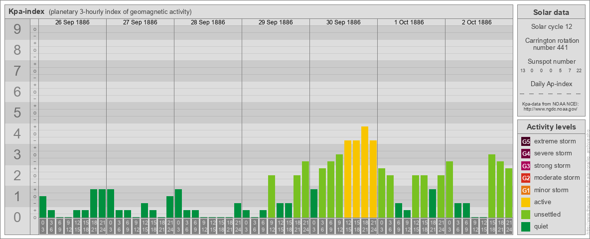
Task: Click the 'active' legend label
Action: click(x=543, y=202)
